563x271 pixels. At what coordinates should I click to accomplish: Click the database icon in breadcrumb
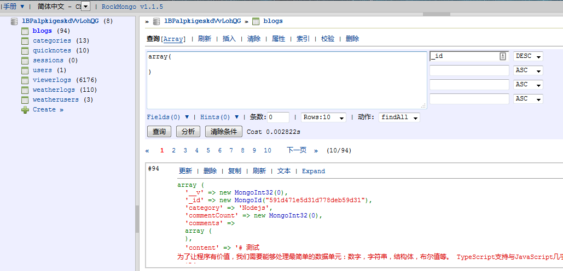[x=156, y=21]
